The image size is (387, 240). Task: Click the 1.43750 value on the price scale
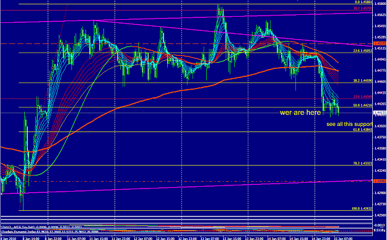click(380, 138)
